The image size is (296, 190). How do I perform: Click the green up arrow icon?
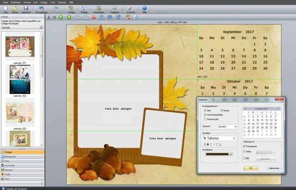[x=61, y=17]
